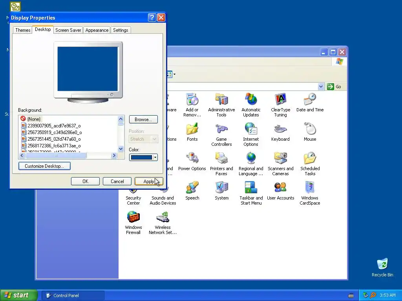402x301 pixels.
Task: Expand the address bar dropdown arrow
Action: click(x=321, y=87)
